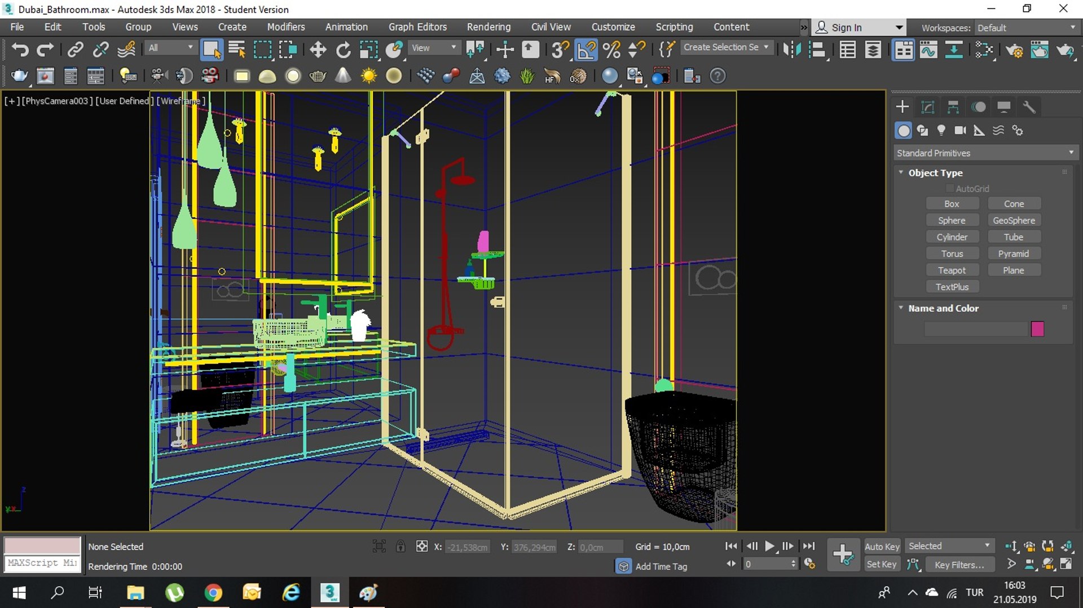1083x608 pixels.
Task: Pick the Select and Scale tool
Action: click(x=368, y=50)
